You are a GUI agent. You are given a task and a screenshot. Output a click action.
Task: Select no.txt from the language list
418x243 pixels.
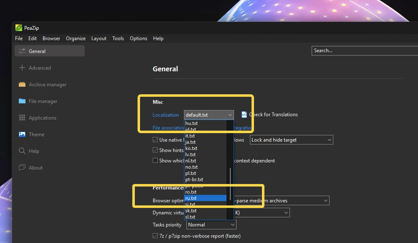tap(205, 167)
